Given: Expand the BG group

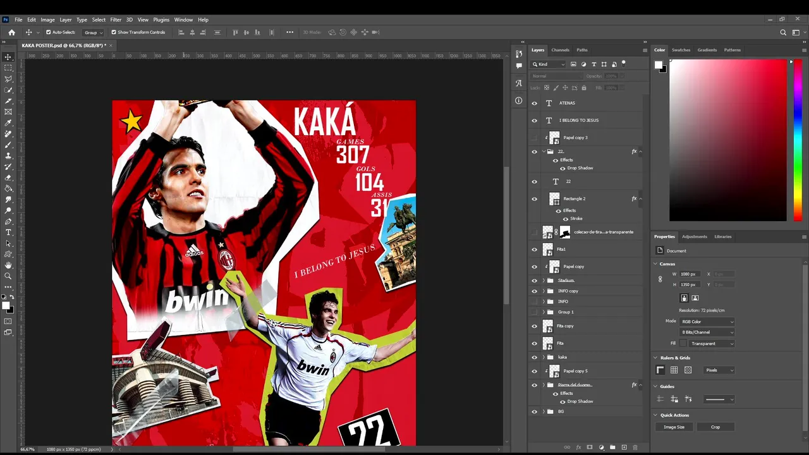Looking at the screenshot, I should [544, 411].
